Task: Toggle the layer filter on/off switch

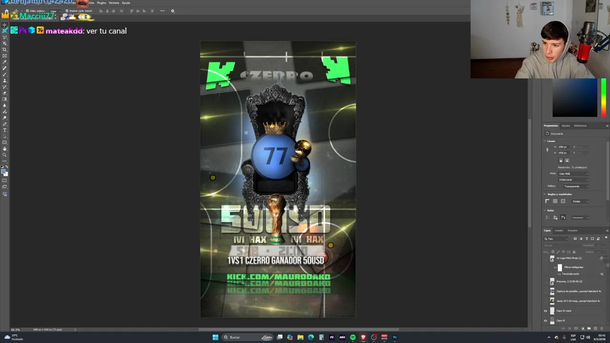Action: coord(605,238)
